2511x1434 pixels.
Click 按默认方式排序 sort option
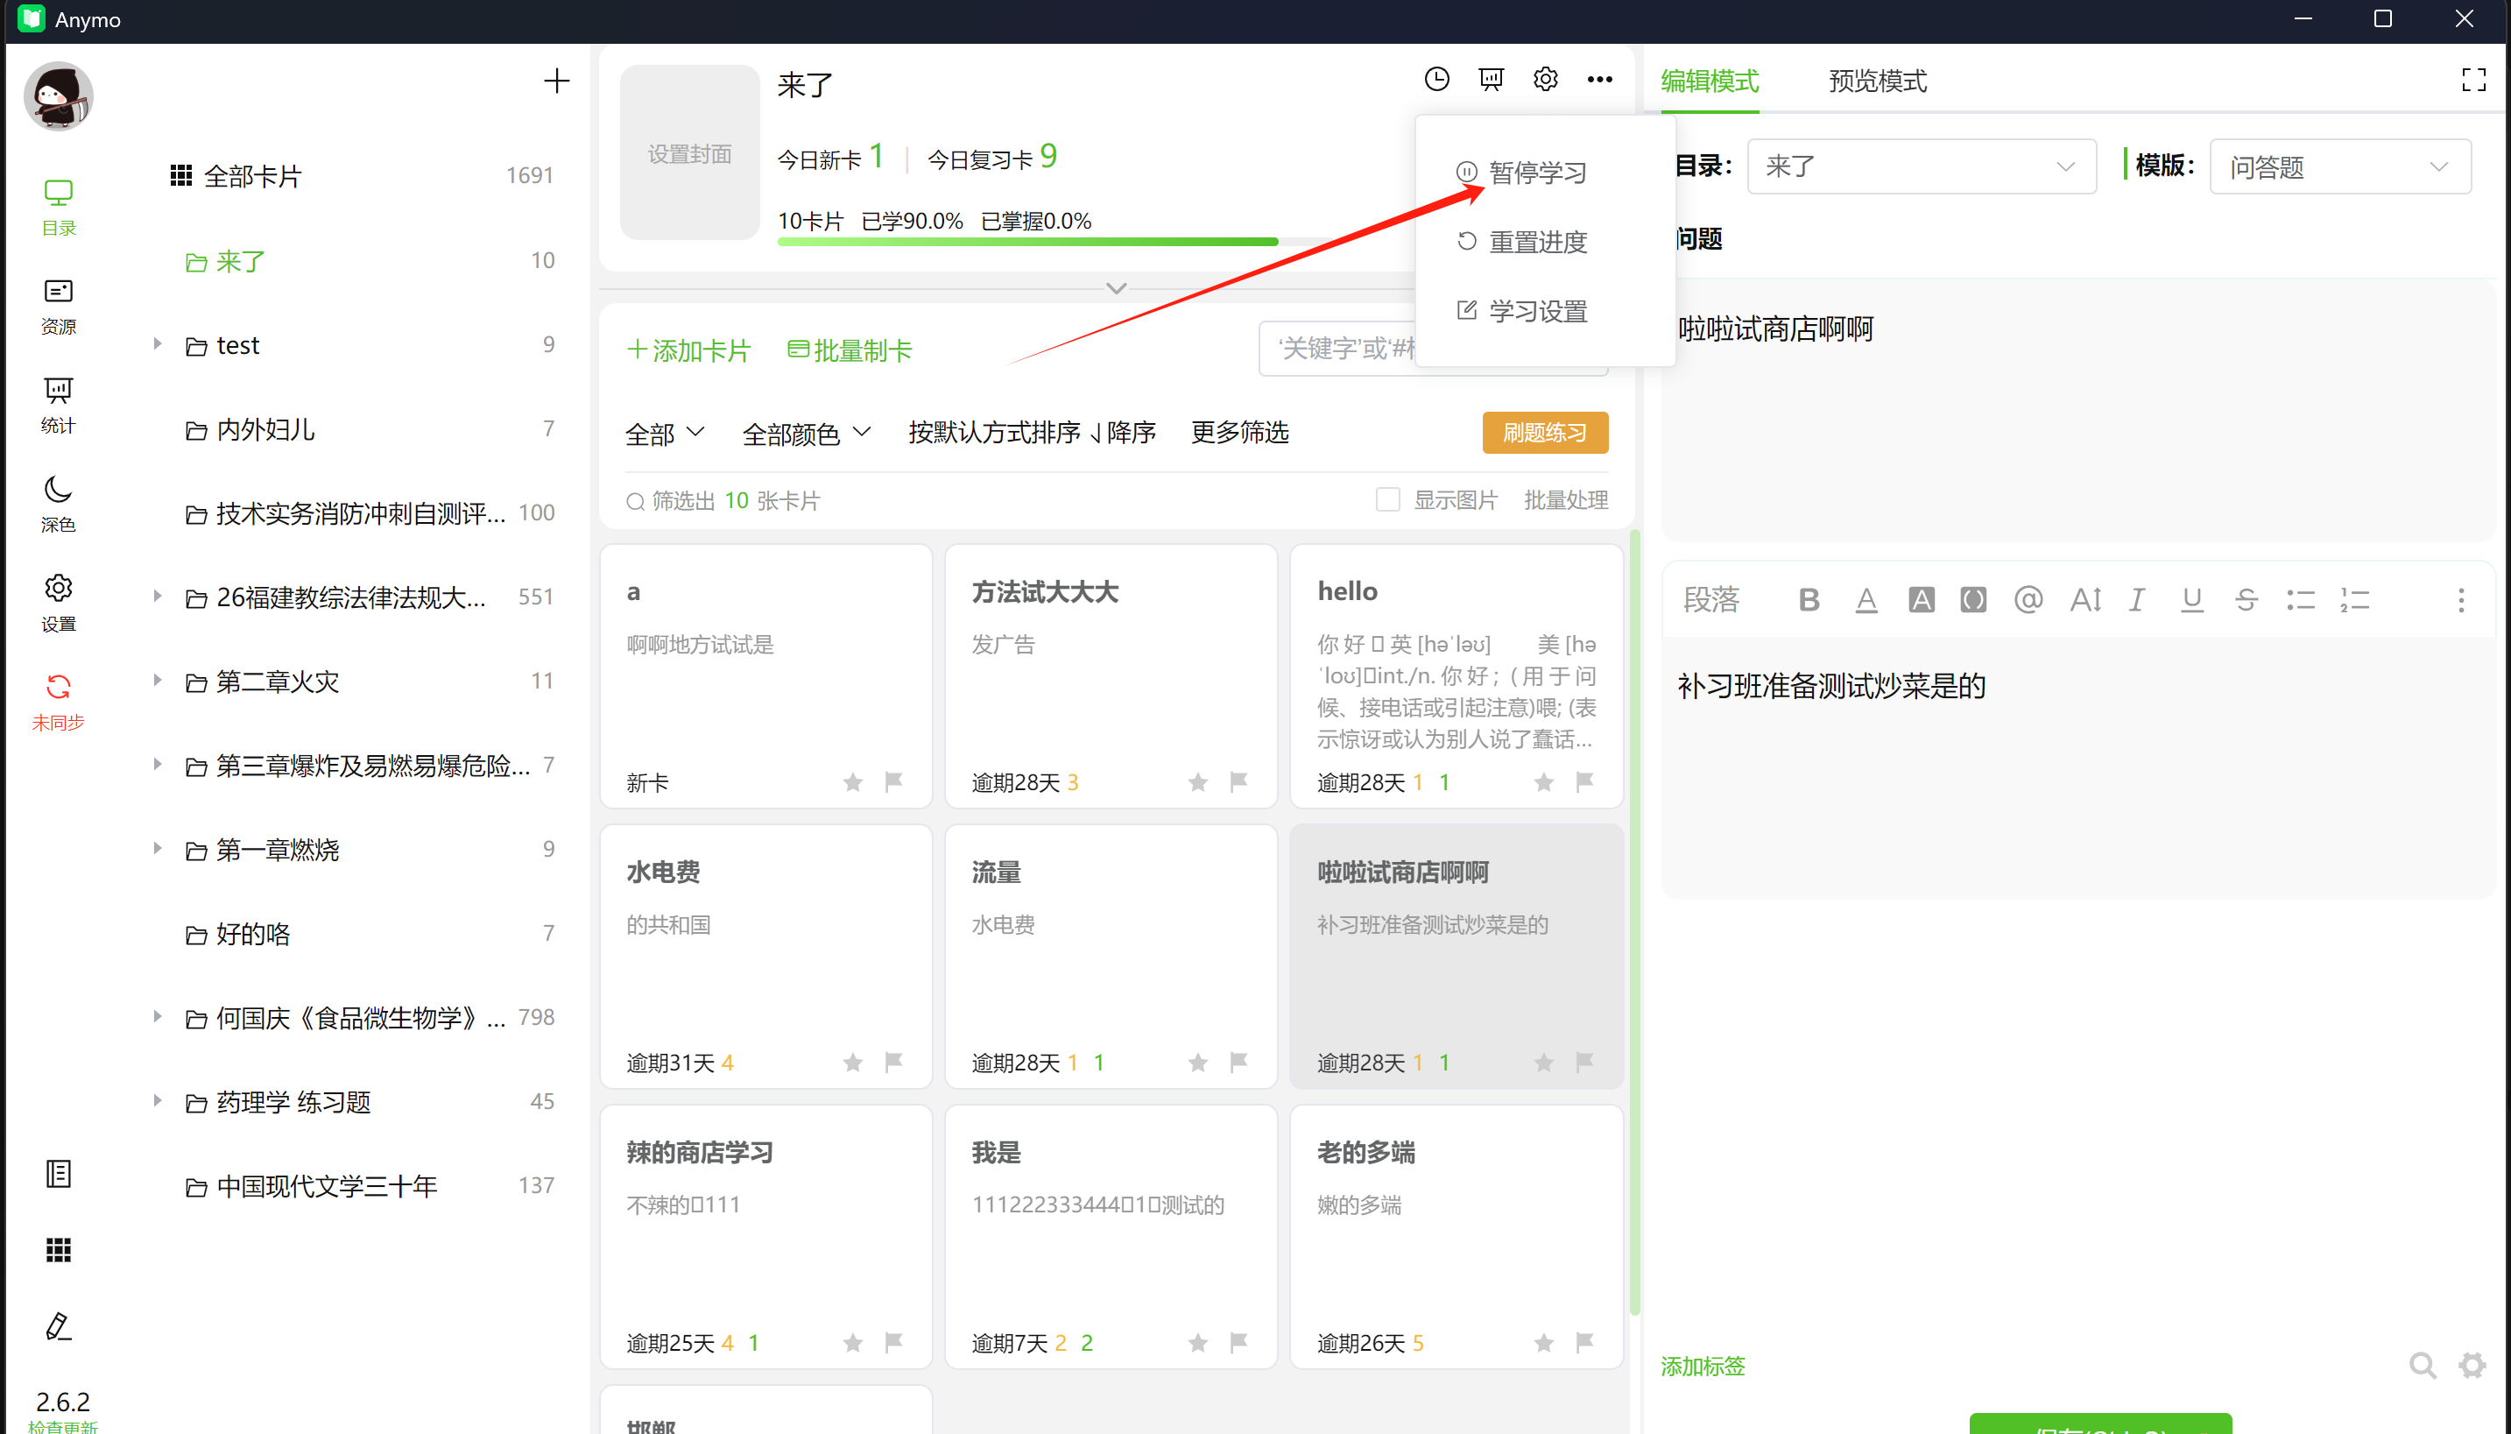[x=995, y=433]
